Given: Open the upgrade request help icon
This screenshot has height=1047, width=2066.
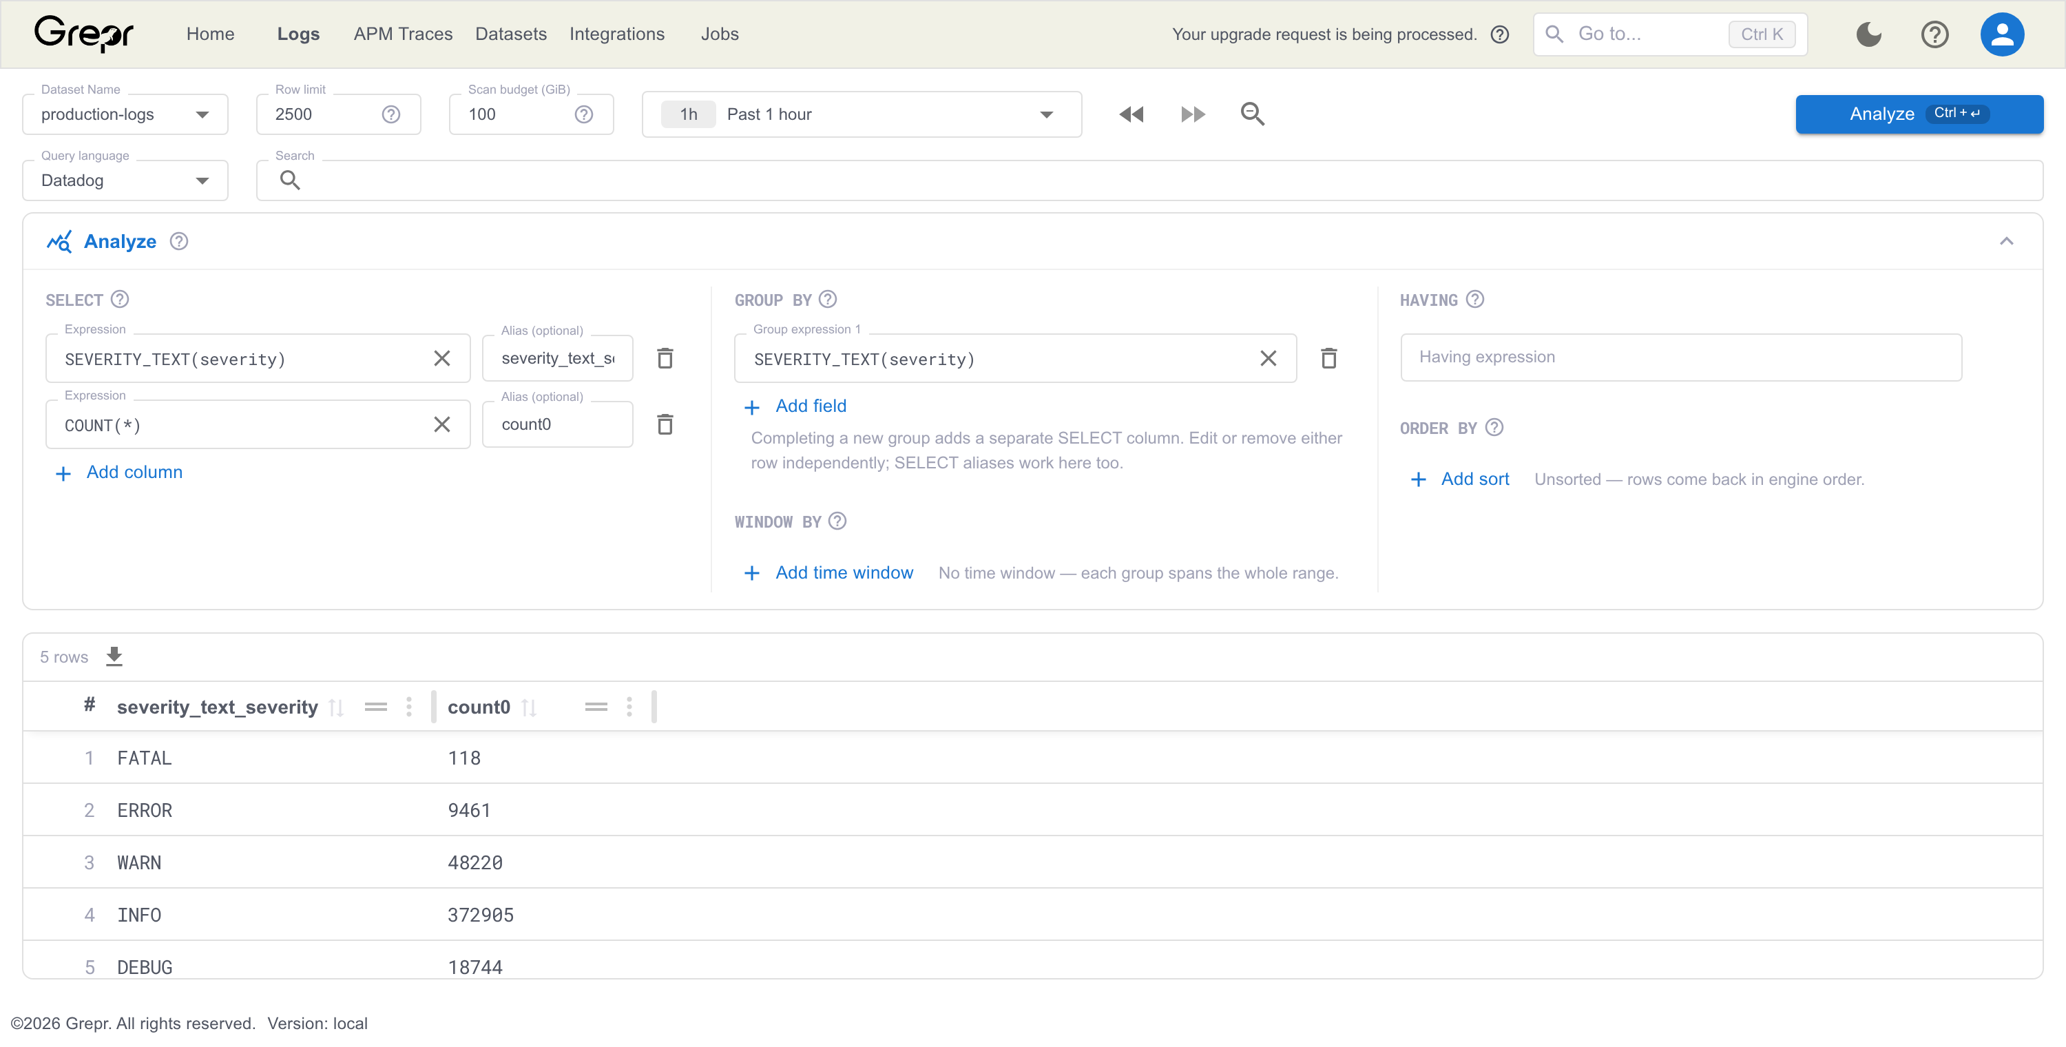Looking at the screenshot, I should [x=1500, y=34].
